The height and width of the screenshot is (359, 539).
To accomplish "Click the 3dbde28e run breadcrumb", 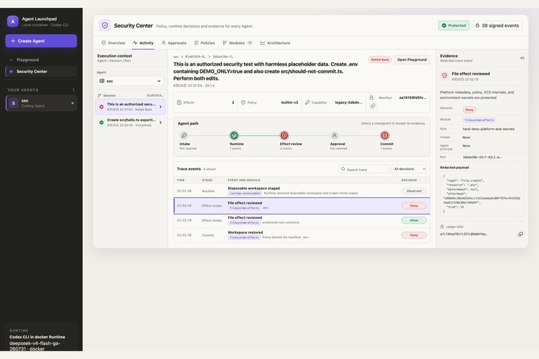I will click(x=223, y=57).
